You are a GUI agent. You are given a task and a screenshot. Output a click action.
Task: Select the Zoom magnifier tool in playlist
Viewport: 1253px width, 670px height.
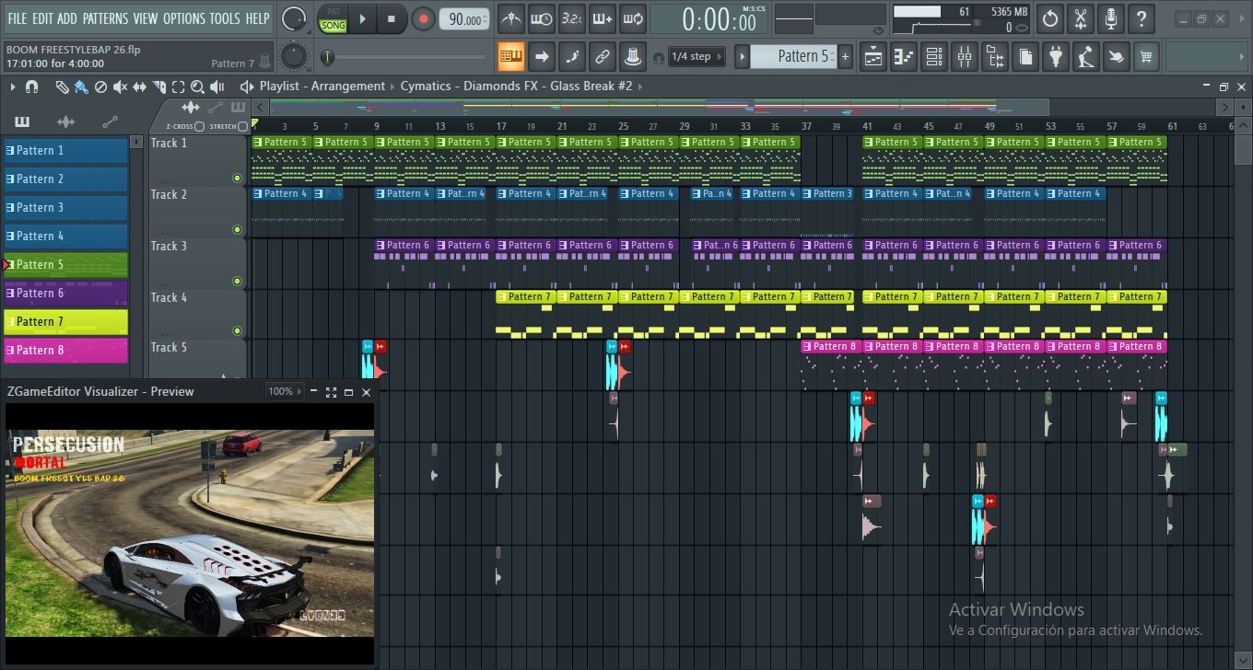197,87
